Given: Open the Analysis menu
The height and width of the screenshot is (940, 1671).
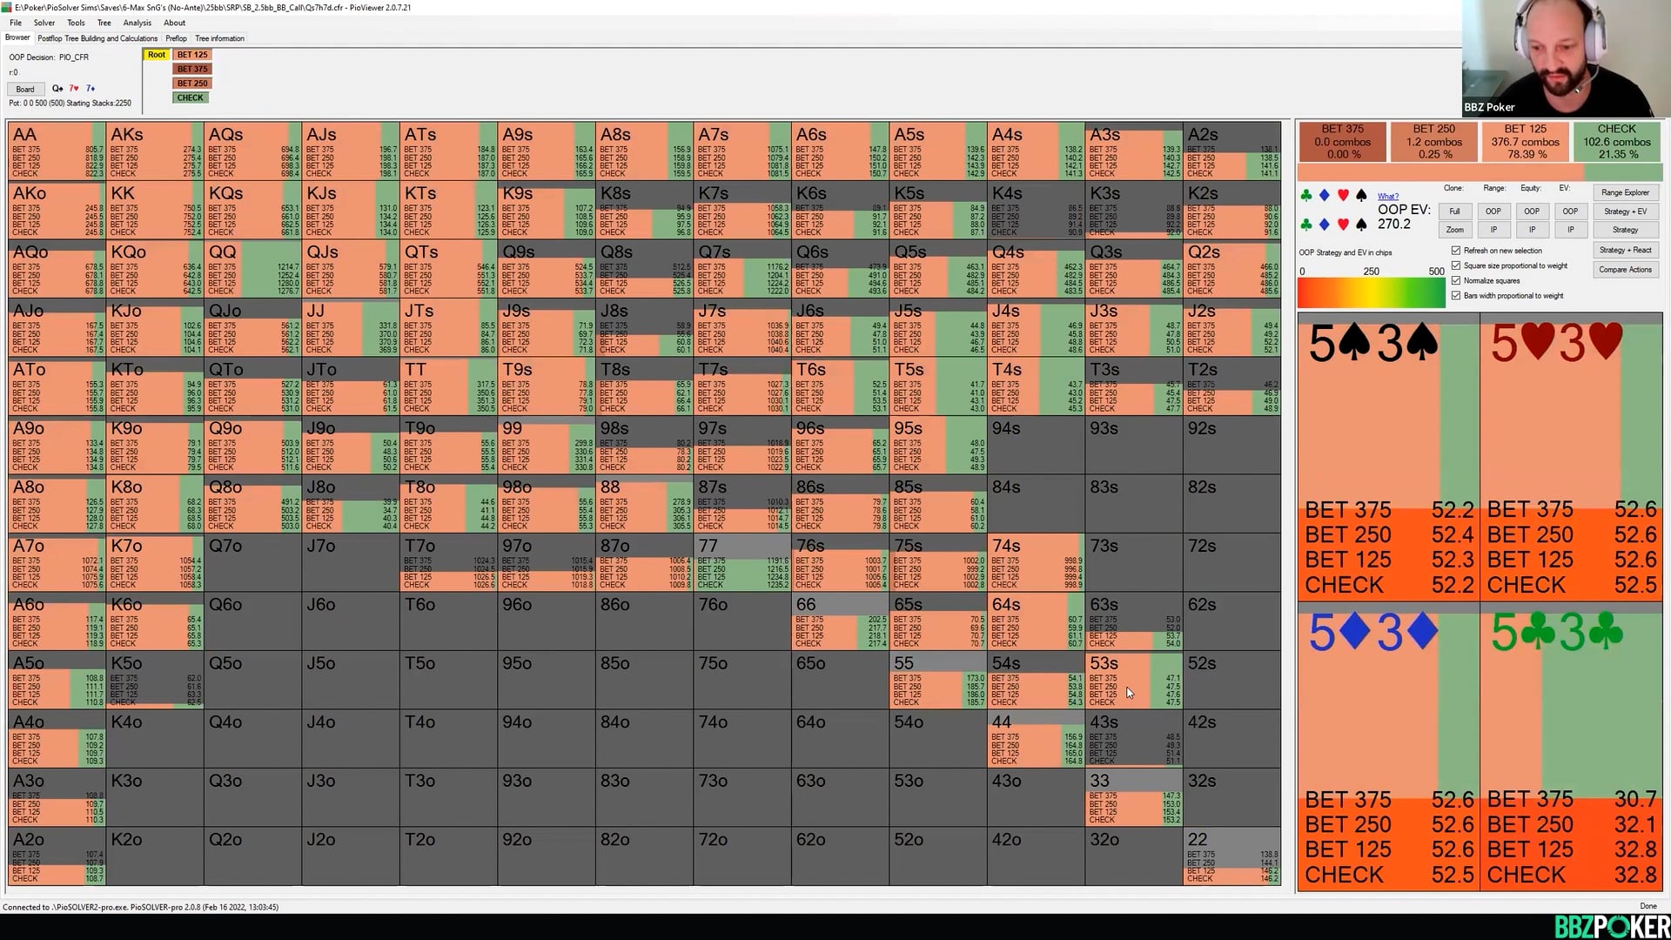Looking at the screenshot, I should point(137,23).
